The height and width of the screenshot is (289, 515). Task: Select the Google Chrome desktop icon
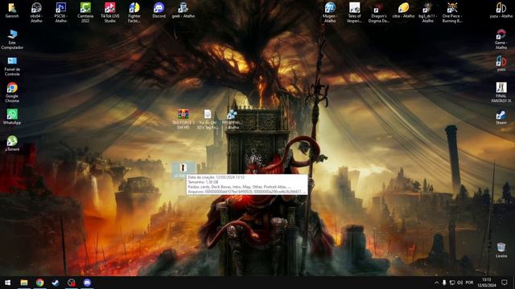[12, 92]
